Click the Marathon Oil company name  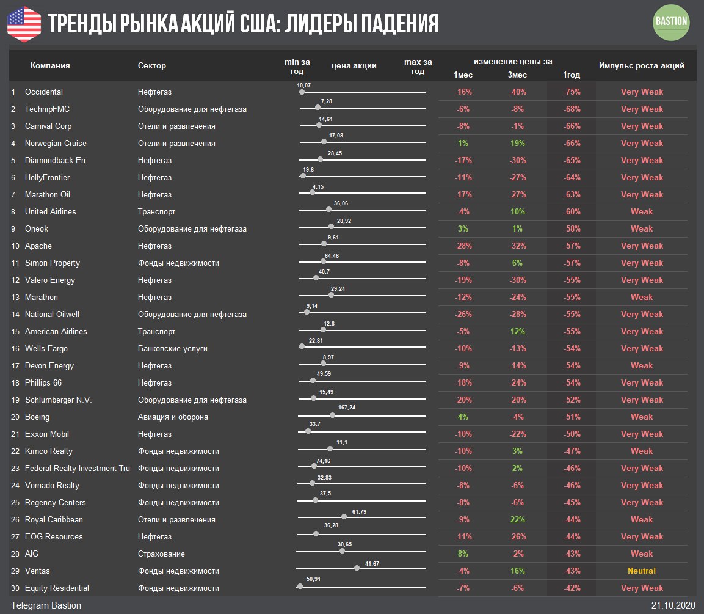point(48,194)
